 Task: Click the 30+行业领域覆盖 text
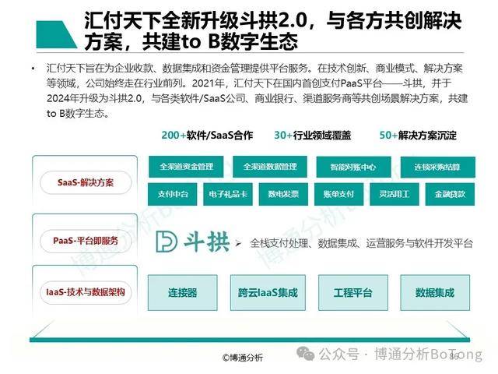click(313, 135)
